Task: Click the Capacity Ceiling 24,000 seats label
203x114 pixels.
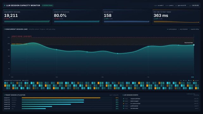Action: (x=22, y=36)
